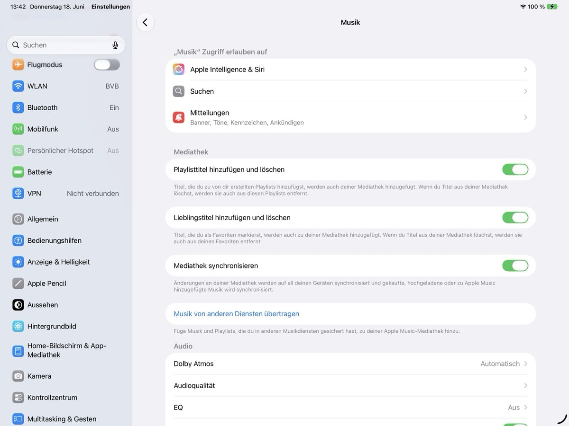Screen dimensions: 569x426
Task: Tap the 'Audio' section header
Action: pyautogui.click(x=183, y=346)
